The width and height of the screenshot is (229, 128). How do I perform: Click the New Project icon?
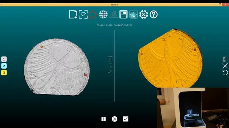[x=73, y=14]
